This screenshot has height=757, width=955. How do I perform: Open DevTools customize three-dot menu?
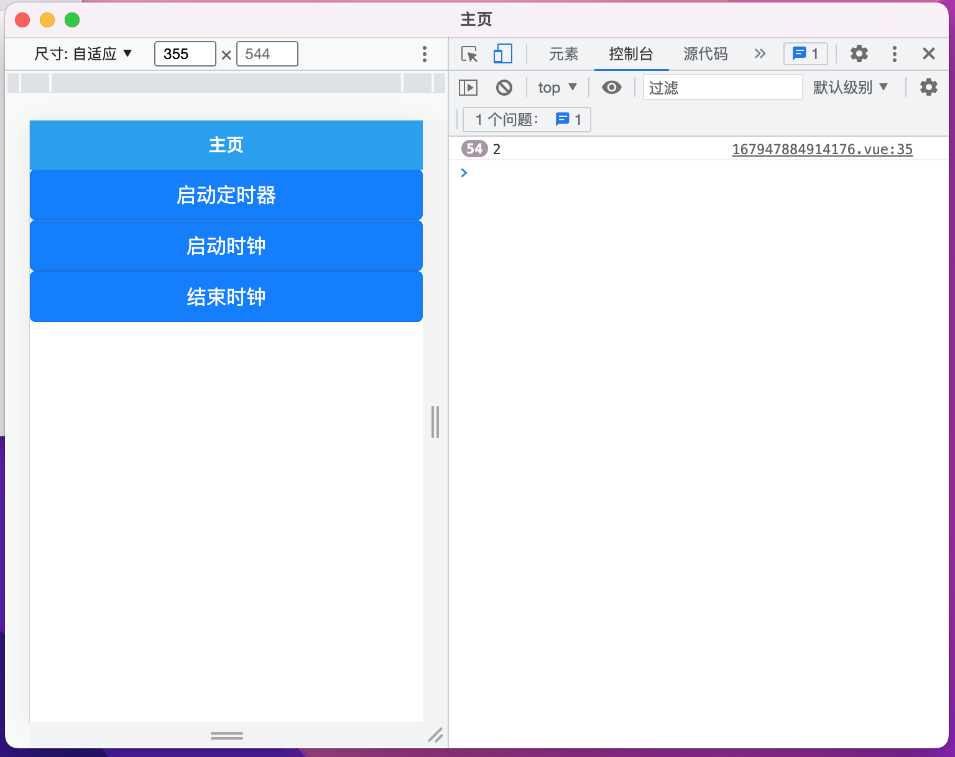[x=894, y=54]
